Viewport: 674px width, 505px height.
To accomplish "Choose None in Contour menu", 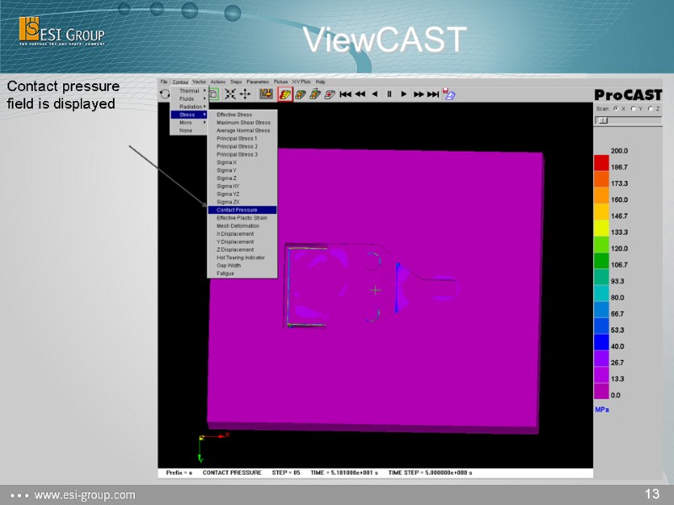I will pos(189,130).
